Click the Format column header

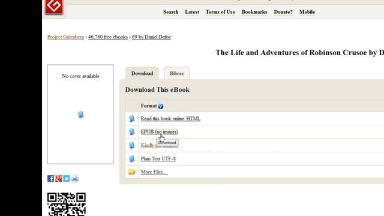pyautogui.click(x=149, y=106)
